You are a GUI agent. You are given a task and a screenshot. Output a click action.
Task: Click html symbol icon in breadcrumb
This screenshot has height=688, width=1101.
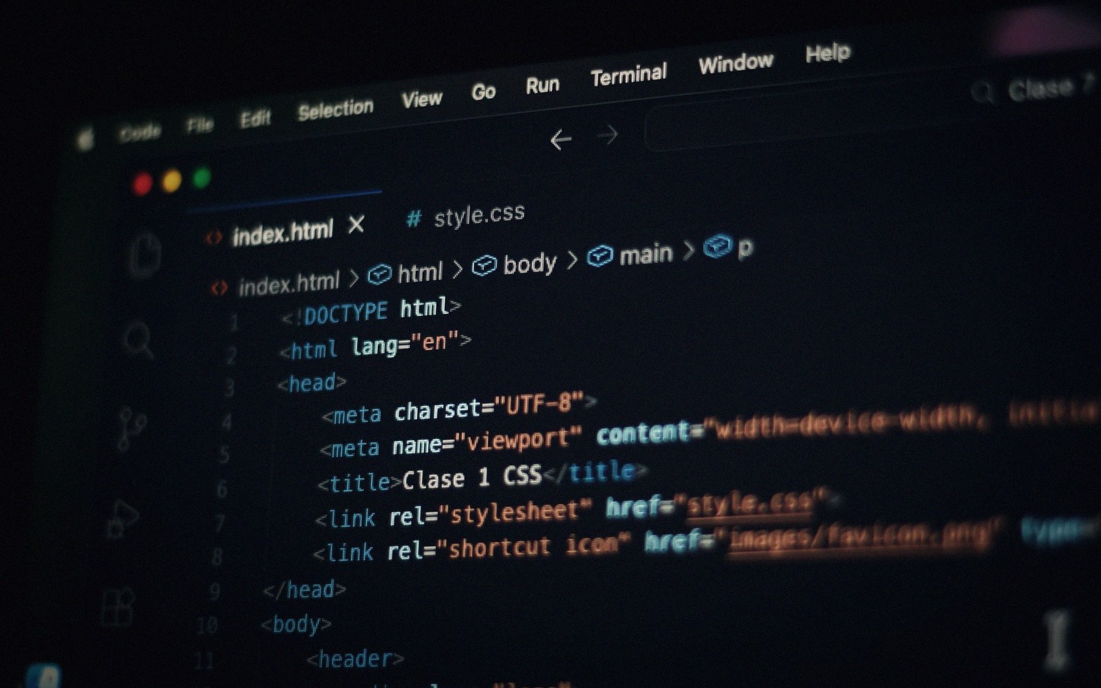379,275
